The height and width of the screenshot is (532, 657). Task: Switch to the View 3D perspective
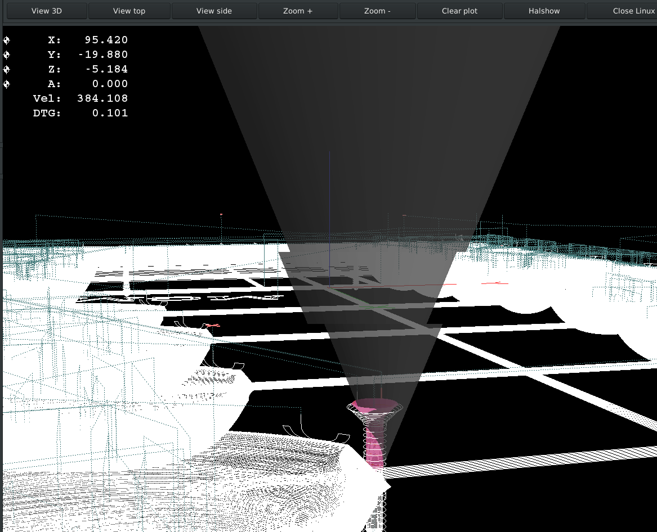47,11
